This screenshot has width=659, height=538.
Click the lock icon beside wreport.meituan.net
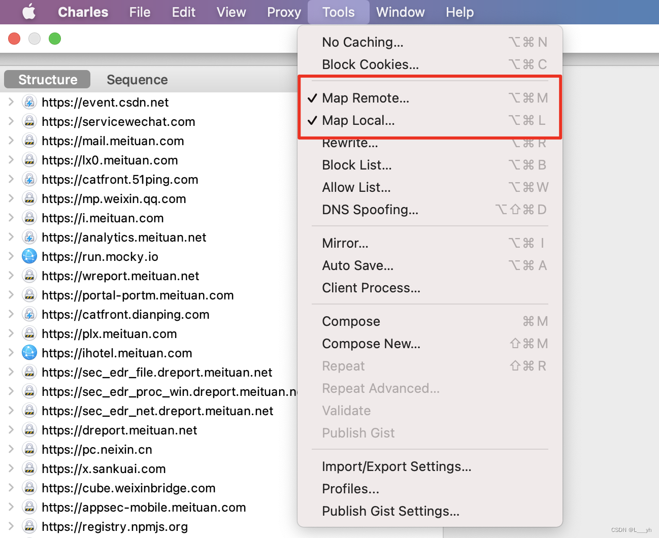[29, 276]
